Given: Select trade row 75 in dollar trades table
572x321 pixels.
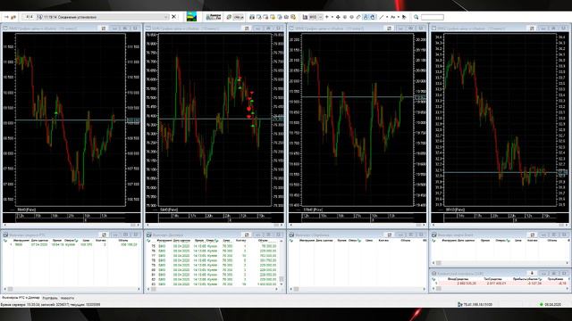Looking at the screenshot, I should (214, 246).
